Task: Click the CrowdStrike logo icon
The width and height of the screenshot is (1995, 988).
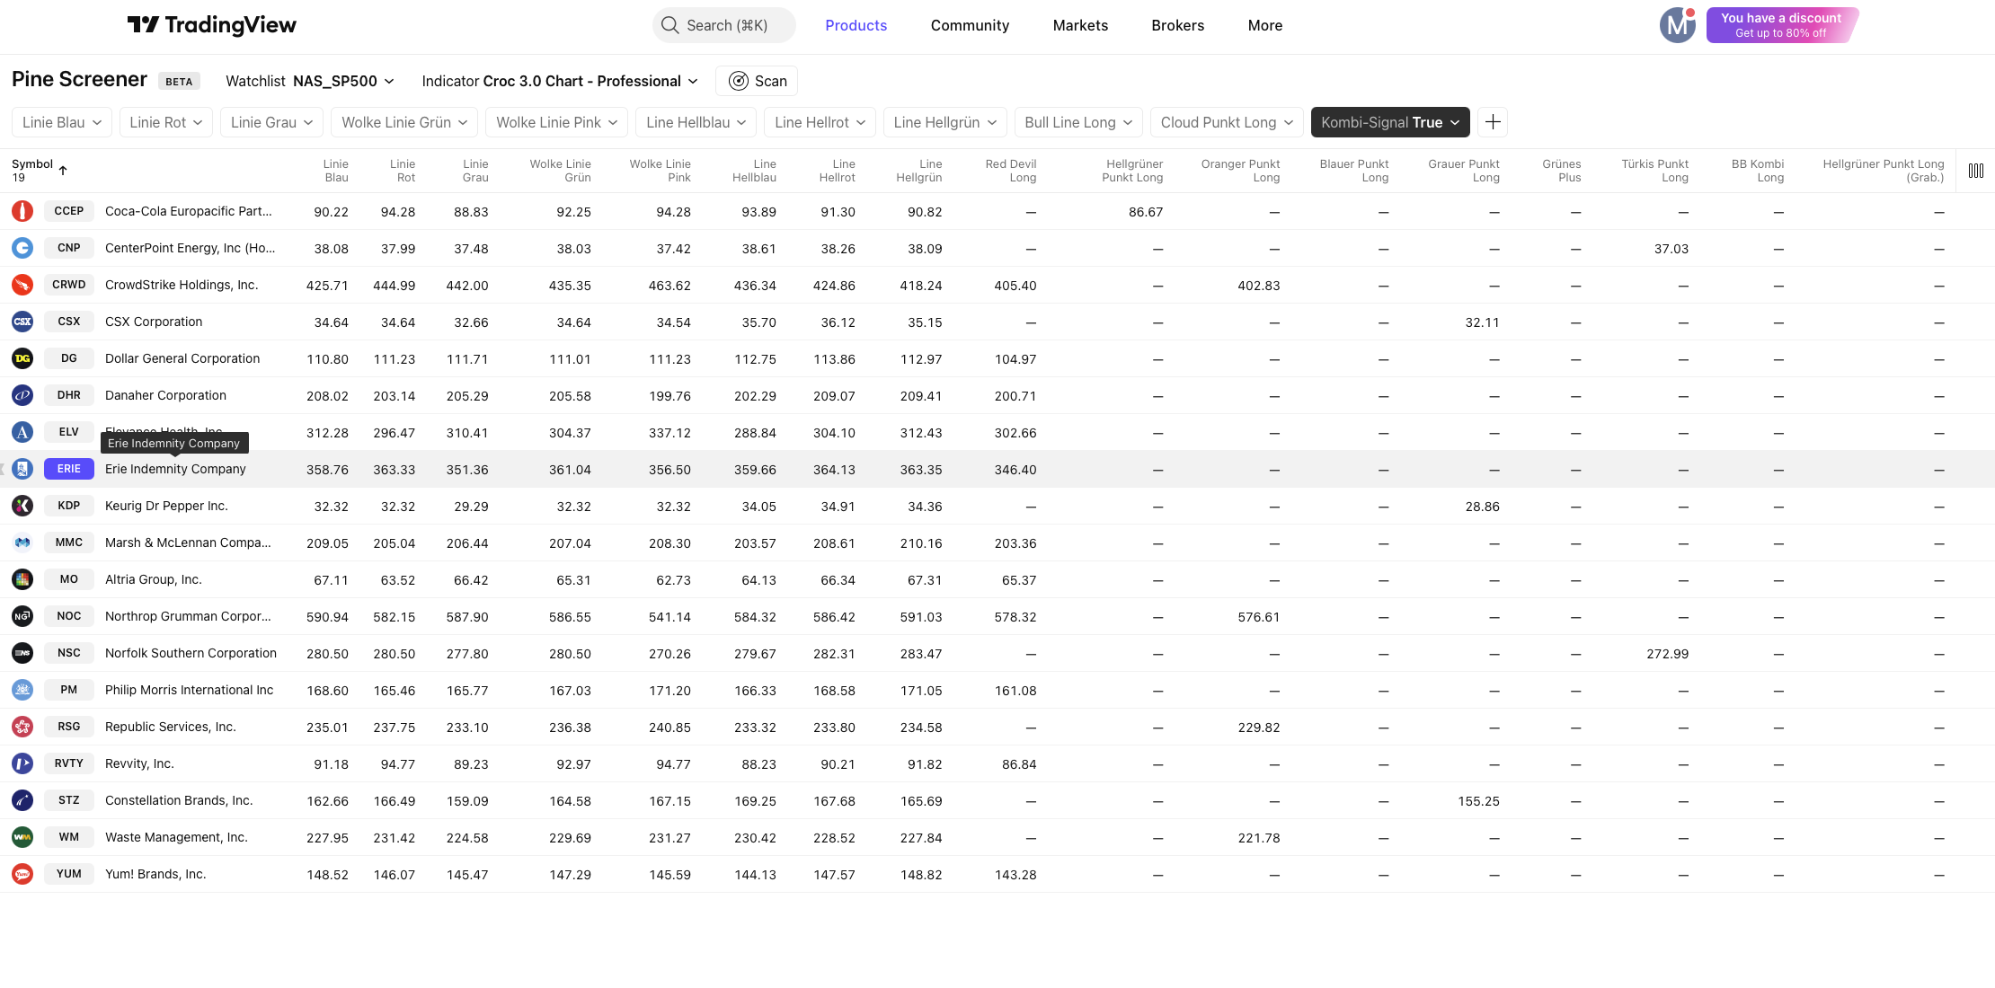Action: coord(22,285)
